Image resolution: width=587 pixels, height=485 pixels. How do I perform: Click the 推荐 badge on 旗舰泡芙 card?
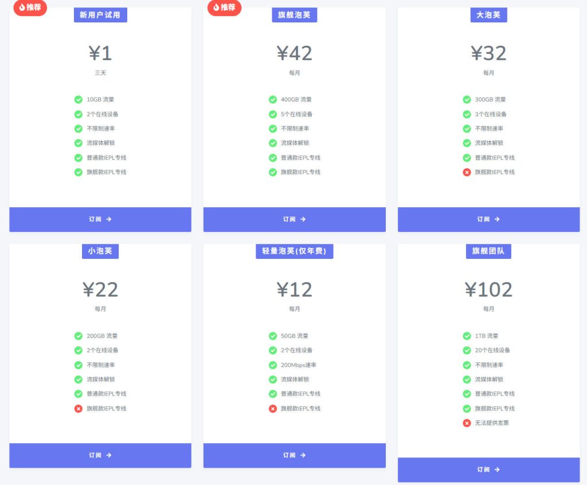[224, 7]
